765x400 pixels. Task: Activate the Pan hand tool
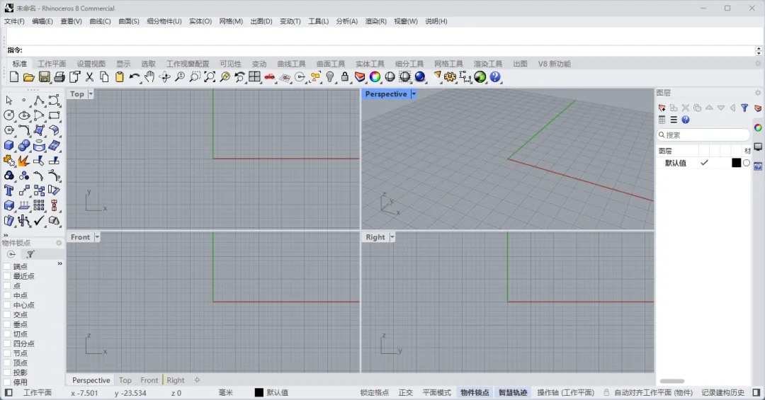(x=149, y=77)
